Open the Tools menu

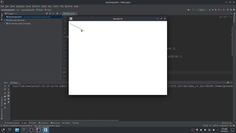(x=56, y=6)
